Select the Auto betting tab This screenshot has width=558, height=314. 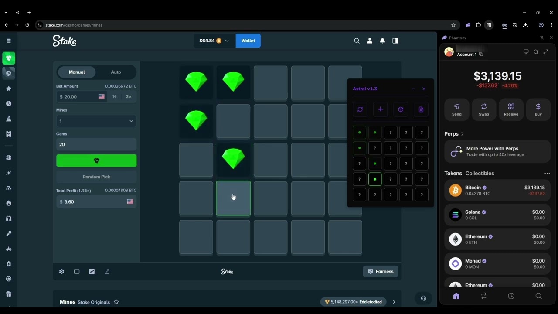click(116, 72)
